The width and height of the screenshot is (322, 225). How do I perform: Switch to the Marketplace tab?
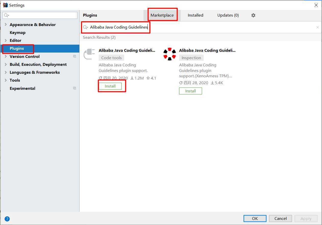pyautogui.click(x=162, y=15)
